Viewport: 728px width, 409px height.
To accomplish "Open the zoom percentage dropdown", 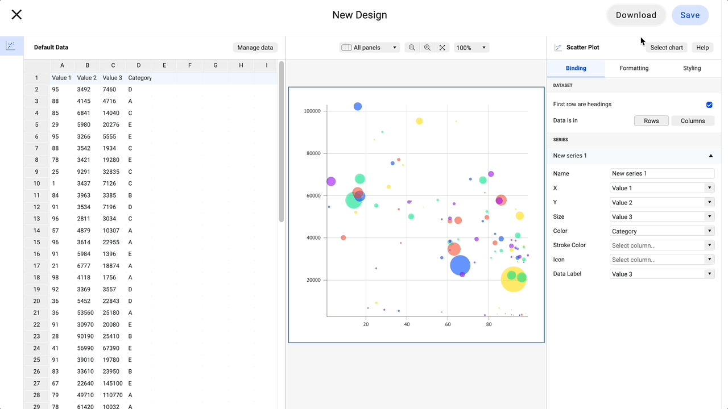I will tap(471, 47).
